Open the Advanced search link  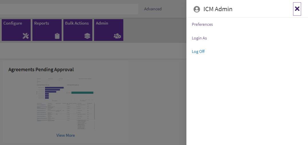click(153, 9)
